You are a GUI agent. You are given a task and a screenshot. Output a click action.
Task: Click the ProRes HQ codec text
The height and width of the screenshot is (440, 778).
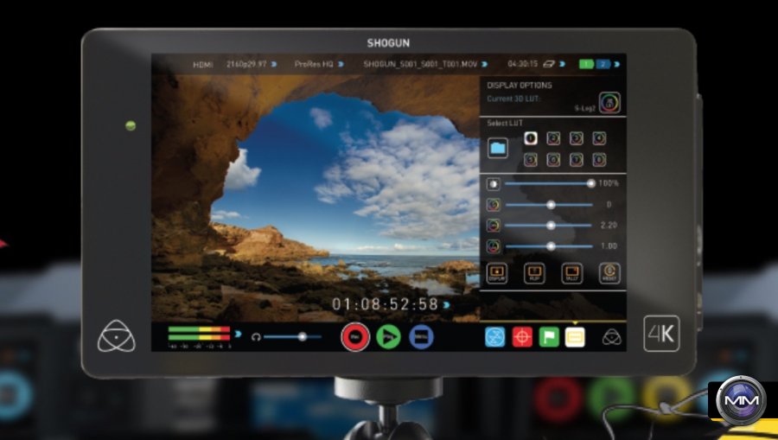[x=314, y=65]
